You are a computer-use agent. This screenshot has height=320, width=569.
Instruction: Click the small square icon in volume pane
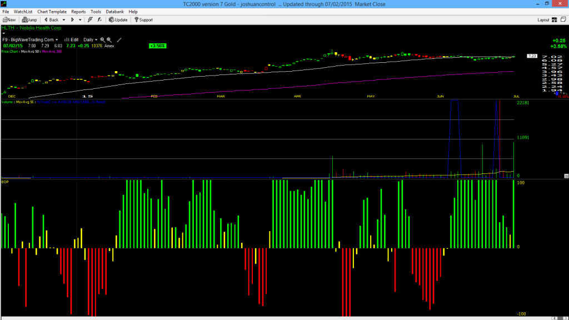click(x=566, y=176)
